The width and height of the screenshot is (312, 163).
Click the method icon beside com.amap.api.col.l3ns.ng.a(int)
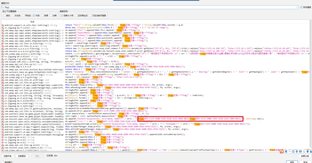coord(3,145)
